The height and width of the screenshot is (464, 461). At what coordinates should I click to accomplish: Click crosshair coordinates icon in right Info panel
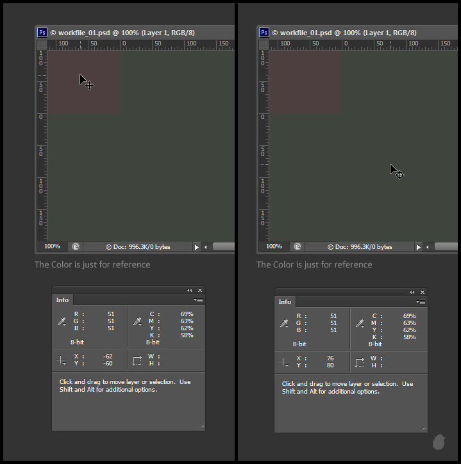(283, 362)
